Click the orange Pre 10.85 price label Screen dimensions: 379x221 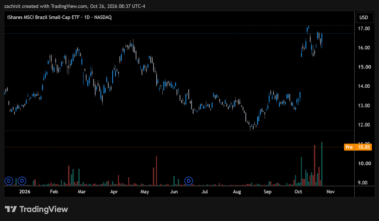pos(358,147)
